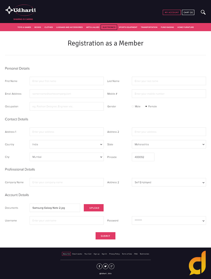
Task: Select the Male gender option
Action: (x=133, y=106)
